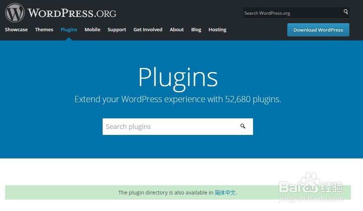Click the WordPress logo icon

pos(15,13)
